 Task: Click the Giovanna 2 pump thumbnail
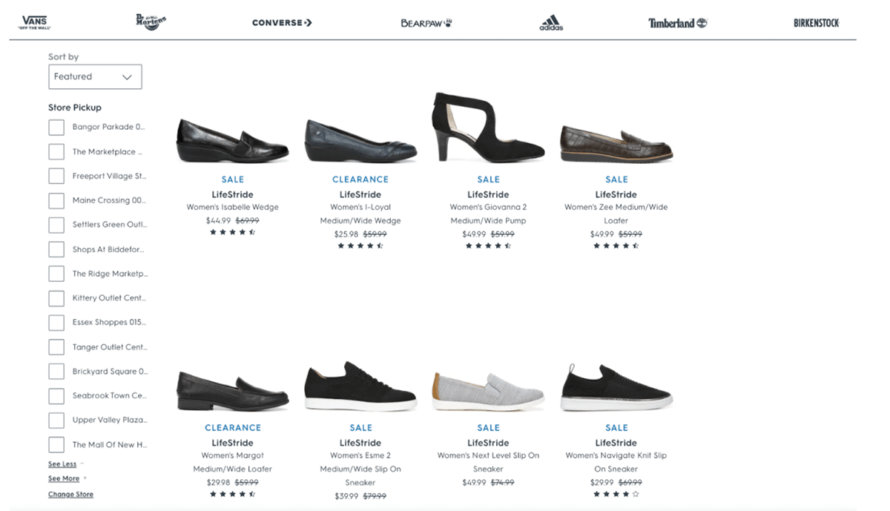(488, 128)
